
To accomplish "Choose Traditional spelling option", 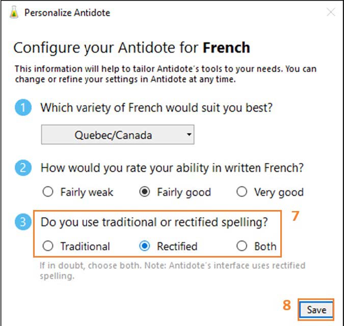I will point(48,246).
